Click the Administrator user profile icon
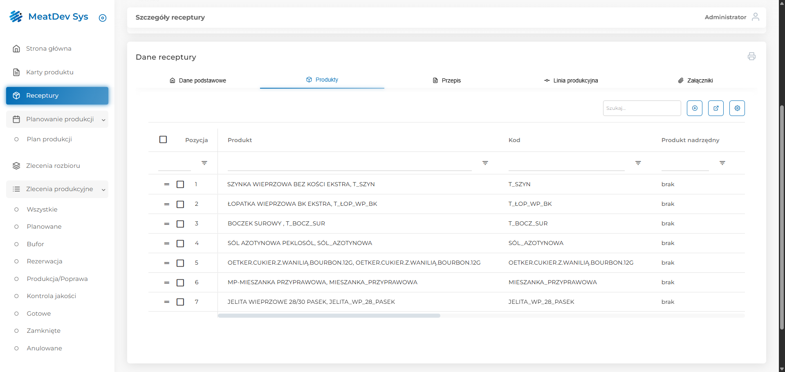 pyautogui.click(x=755, y=17)
